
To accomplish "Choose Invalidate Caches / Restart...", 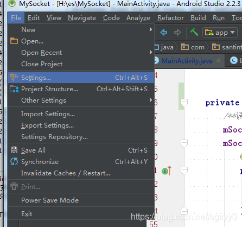I will pos(81,173).
